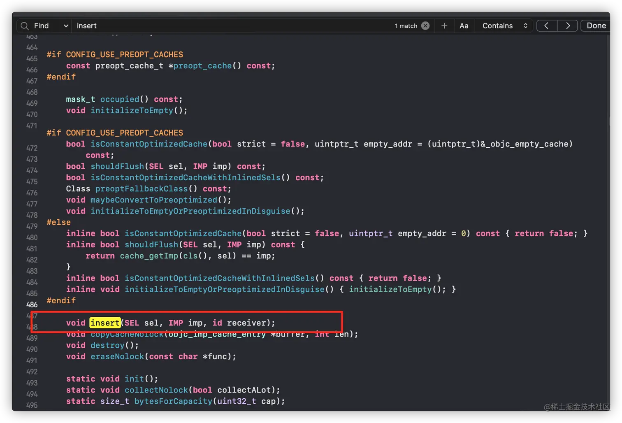Toggle case sensitivity with the Aa button
This screenshot has height=423, width=622.
pyautogui.click(x=464, y=26)
